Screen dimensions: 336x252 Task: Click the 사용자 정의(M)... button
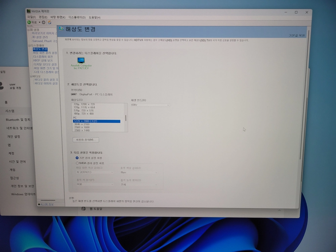pos(86,140)
